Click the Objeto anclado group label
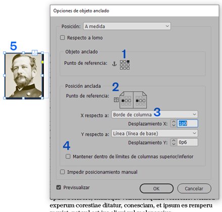The image size is (222, 212). tap(81, 51)
